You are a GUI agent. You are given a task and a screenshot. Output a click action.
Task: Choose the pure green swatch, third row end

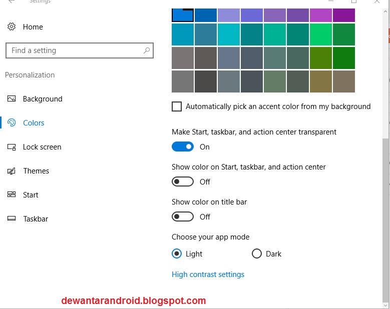(344, 58)
